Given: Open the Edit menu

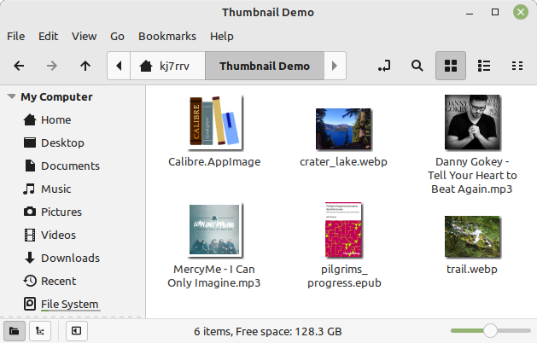Looking at the screenshot, I should point(49,37).
